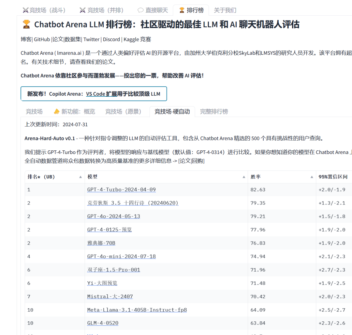352x335 pixels.
Task: Click the 95%置信区间 column header
Action: (333, 177)
